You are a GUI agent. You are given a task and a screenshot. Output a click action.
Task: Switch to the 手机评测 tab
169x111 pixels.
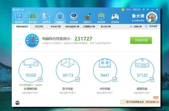click(39, 26)
